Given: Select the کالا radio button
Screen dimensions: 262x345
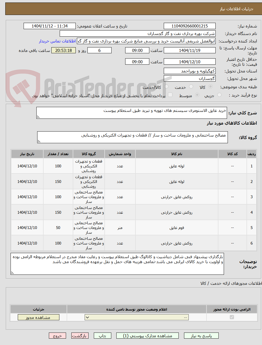Looking at the screenshot, I should 210,87.
